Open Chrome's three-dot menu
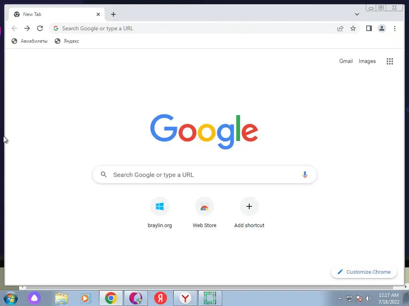 pyautogui.click(x=395, y=28)
